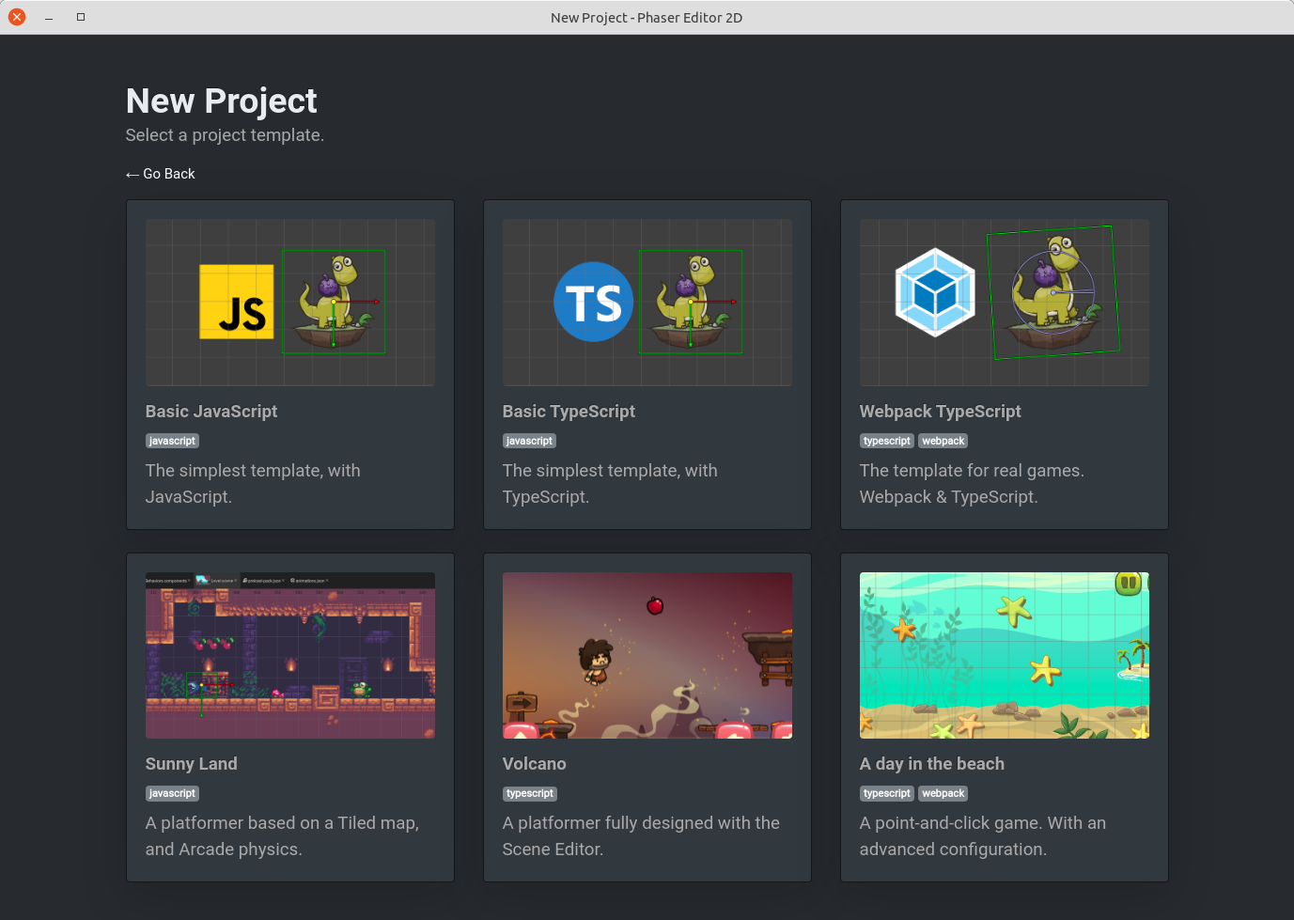Click the blue TS circle icon on Basic TypeScript
Viewport: 1294px width, 920px height.
pos(593,302)
